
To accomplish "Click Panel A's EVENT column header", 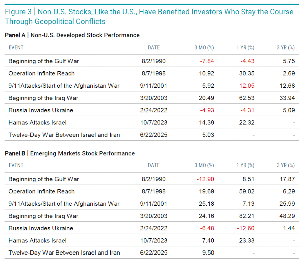I will point(16,48).
